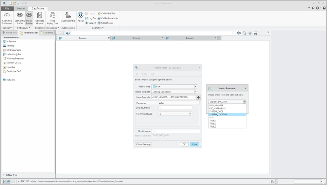Click Network in Common Folders
The width and height of the screenshot is (327, 185).
pyautogui.click(x=9, y=80)
